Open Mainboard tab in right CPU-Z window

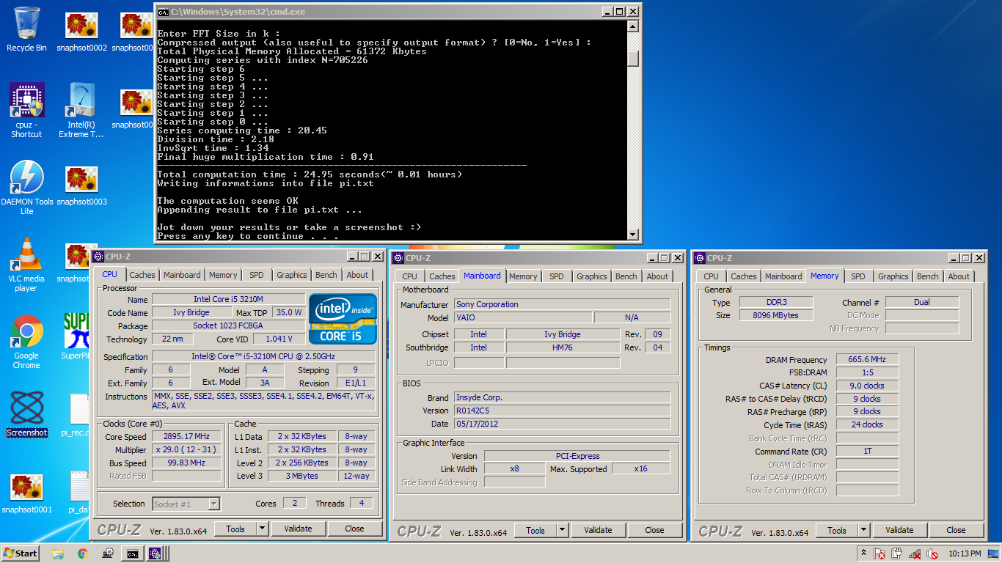pos(783,276)
